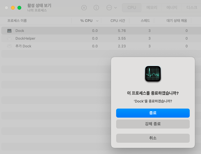Toggle sort chevron on % CPU column
This screenshot has width=201, height=154.
(97, 21)
